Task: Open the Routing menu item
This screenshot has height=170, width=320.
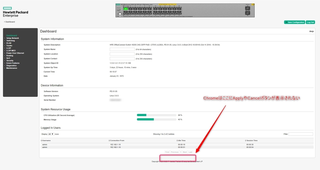Action: tap(10, 56)
